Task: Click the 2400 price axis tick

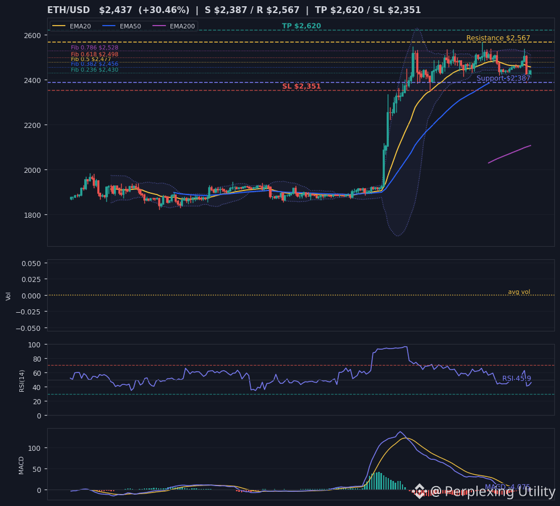Action: 32,80
